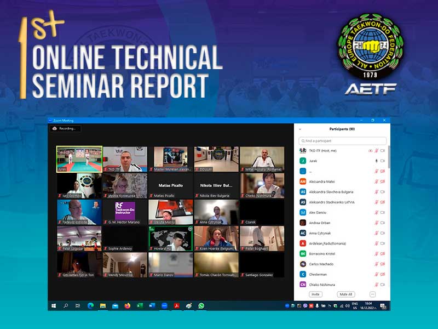Click Ardelean_Radu's red A avatar
The height and width of the screenshot is (329, 438).
pos(303,243)
